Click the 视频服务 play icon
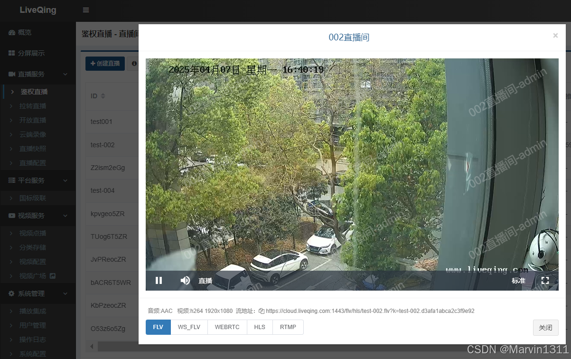This screenshot has height=359, width=571. pos(12,216)
